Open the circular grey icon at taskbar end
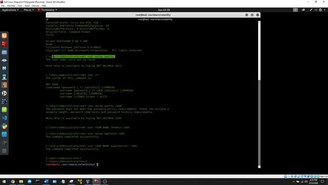The width and height of the screenshot is (328, 185). coord(105,181)
